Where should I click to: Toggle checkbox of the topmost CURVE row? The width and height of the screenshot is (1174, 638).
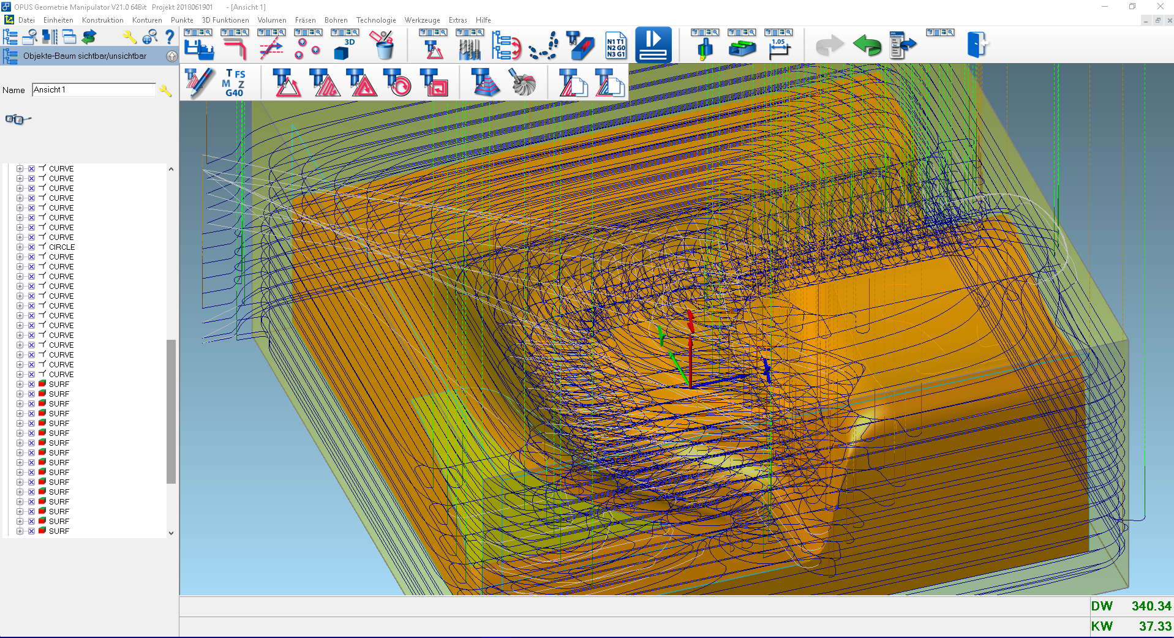(31, 169)
